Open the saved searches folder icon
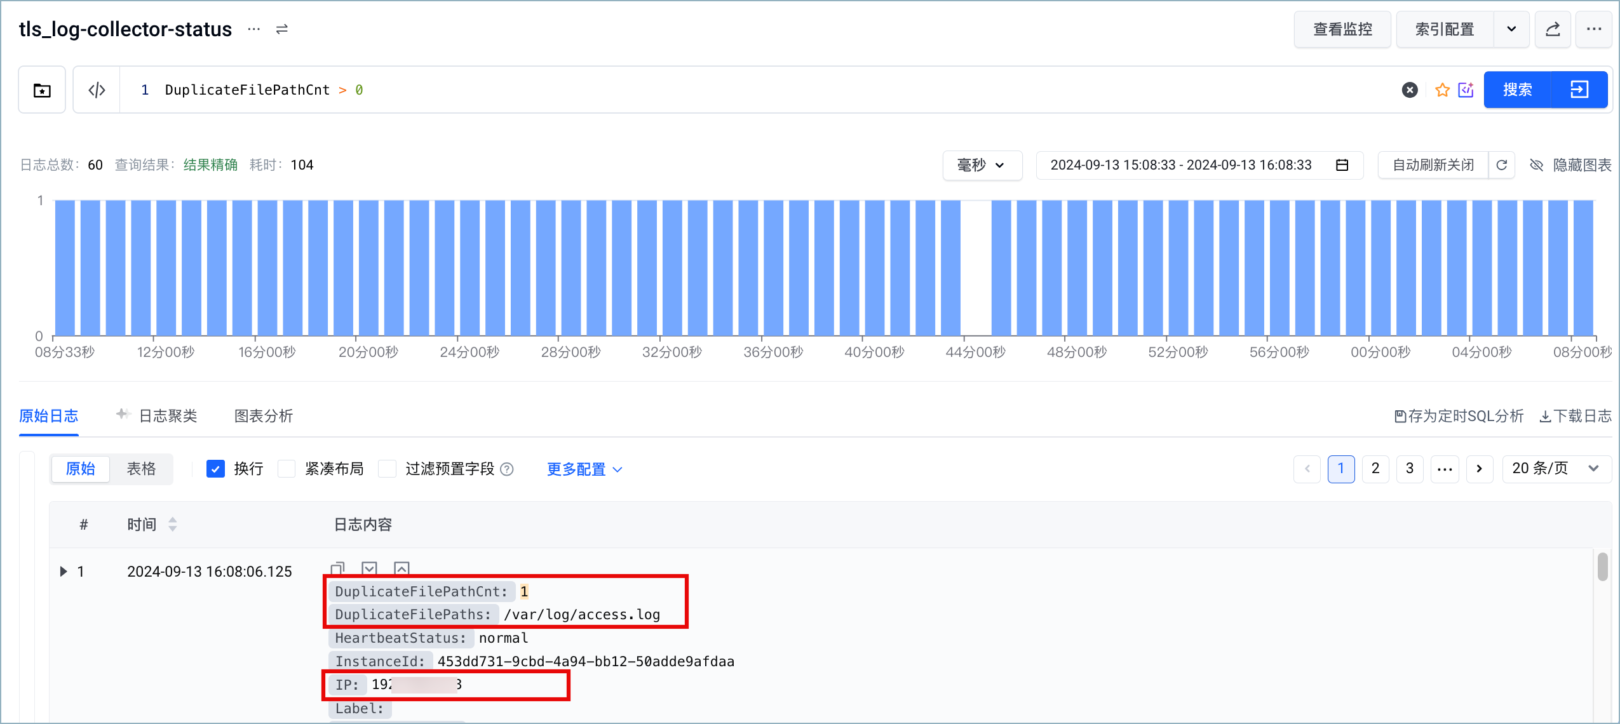The height and width of the screenshot is (724, 1620). pyautogui.click(x=42, y=90)
